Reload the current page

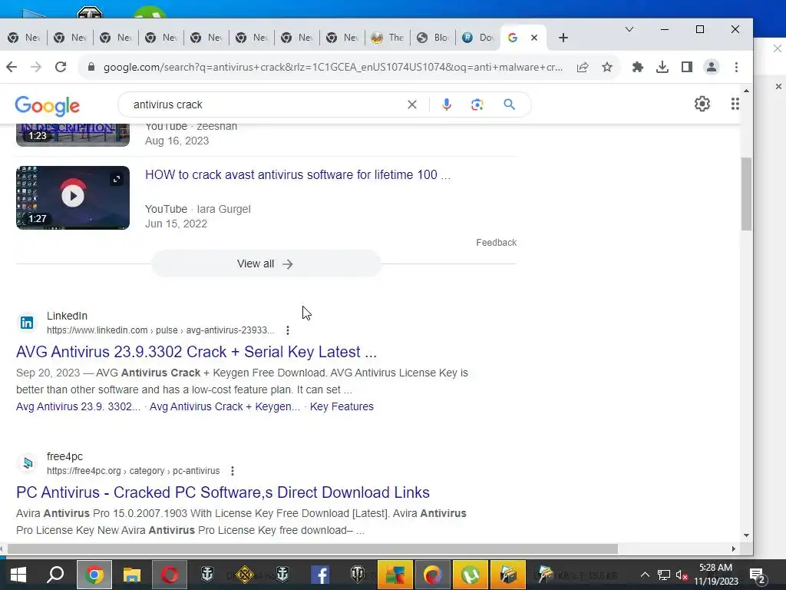coord(61,67)
